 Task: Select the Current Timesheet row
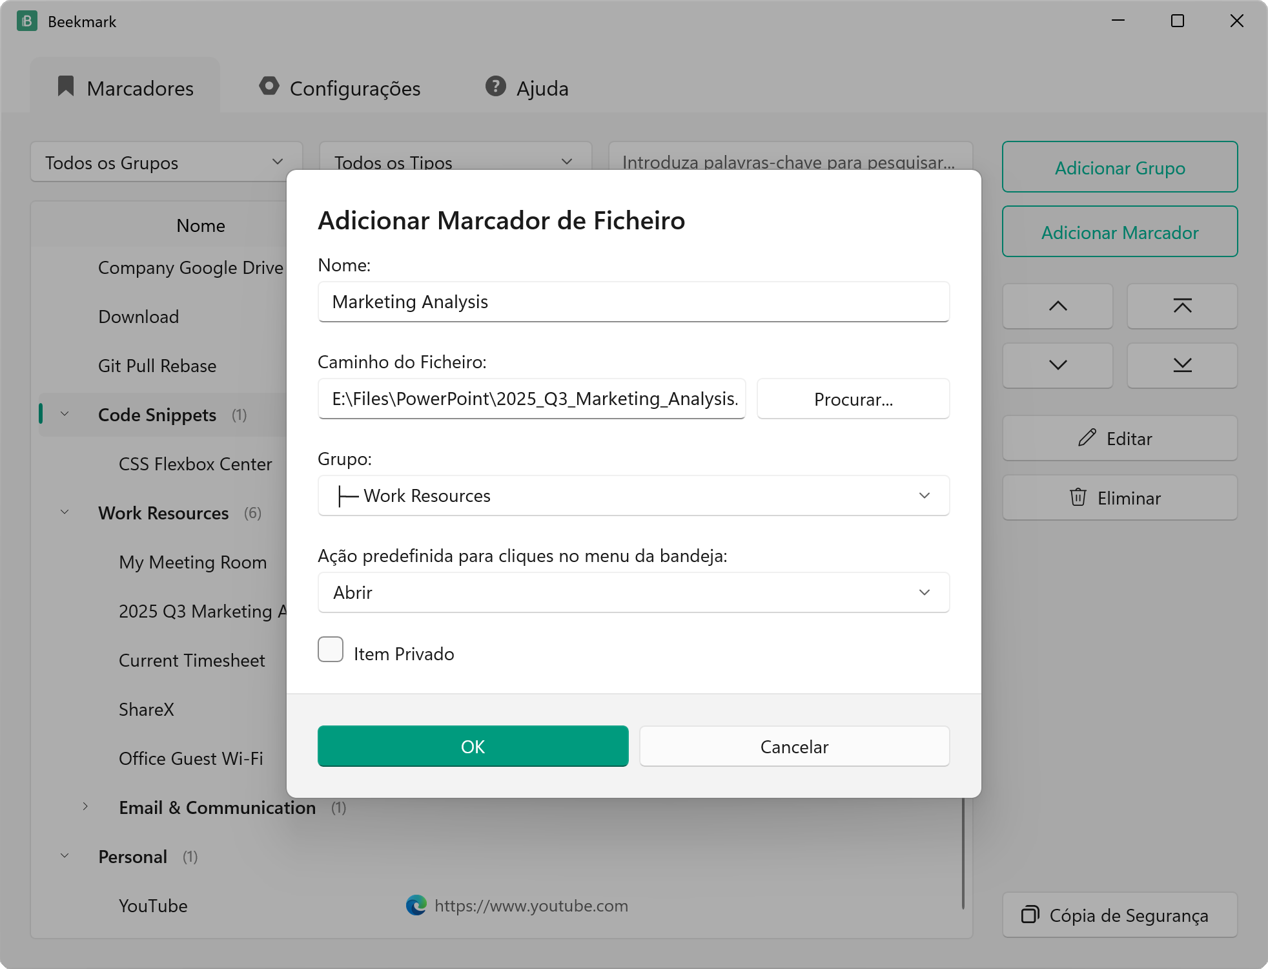[192, 660]
